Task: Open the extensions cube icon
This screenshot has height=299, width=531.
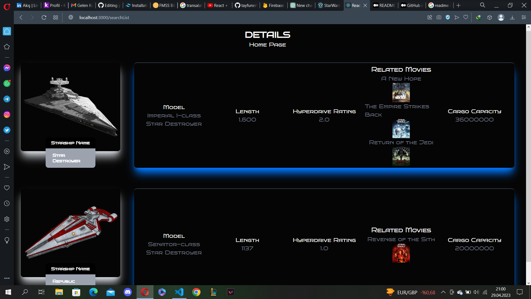Action: click(490, 17)
